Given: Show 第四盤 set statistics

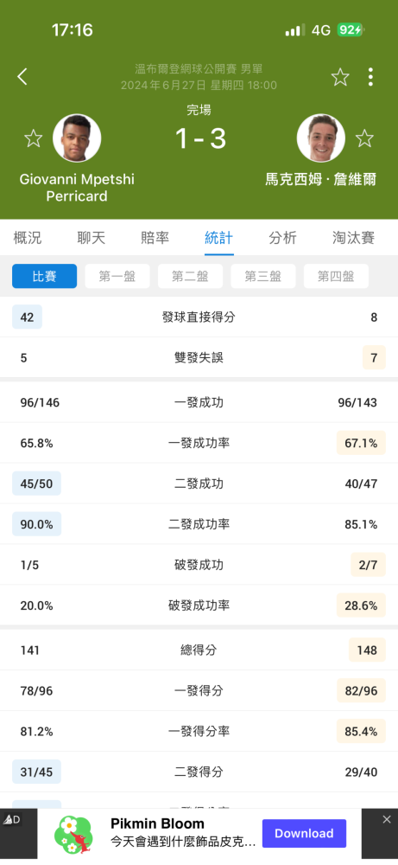Looking at the screenshot, I should pos(336,277).
